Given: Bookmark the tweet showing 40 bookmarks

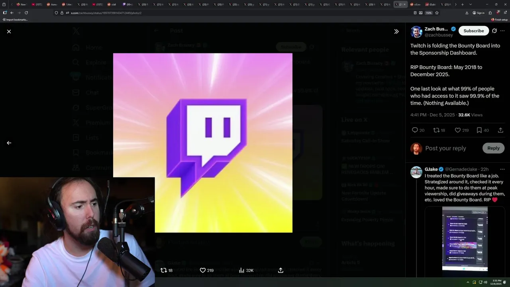Looking at the screenshot, I should [479, 130].
